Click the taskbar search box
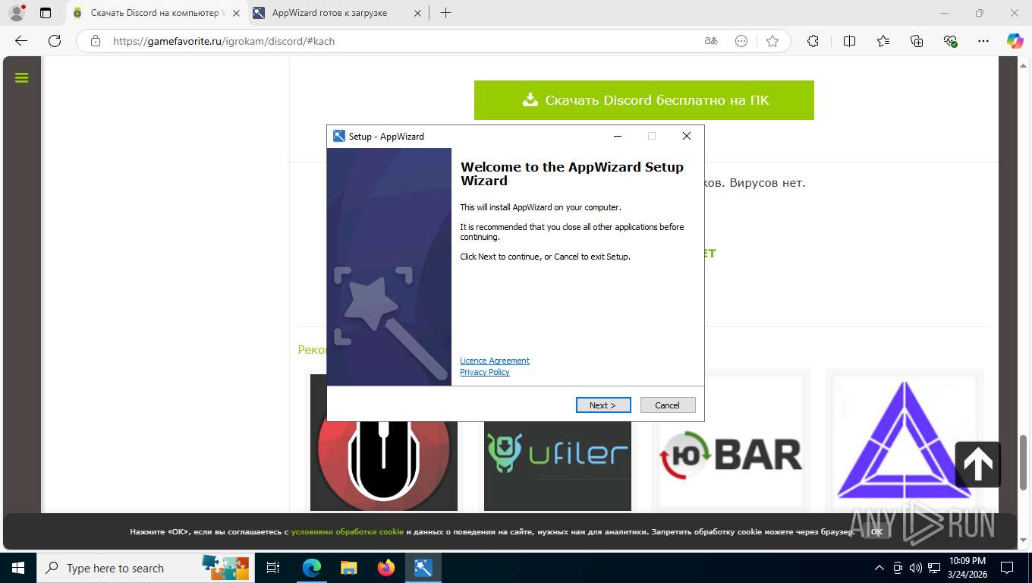Image resolution: width=1032 pixels, height=583 pixels. click(x=146, y=568)
